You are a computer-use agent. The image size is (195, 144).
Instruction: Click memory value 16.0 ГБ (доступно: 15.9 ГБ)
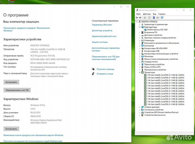tap(43, 56)
